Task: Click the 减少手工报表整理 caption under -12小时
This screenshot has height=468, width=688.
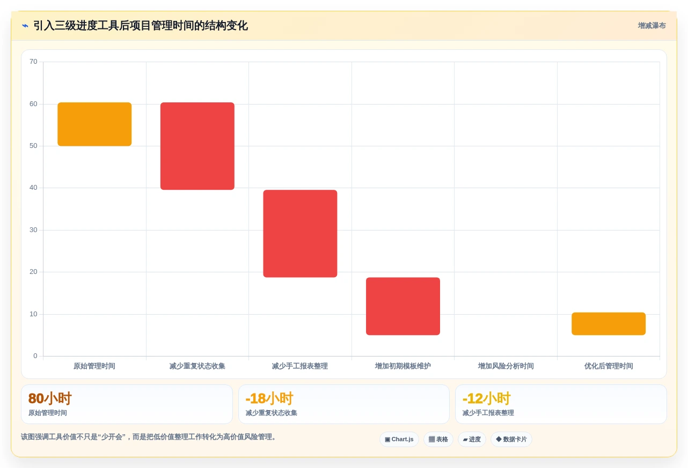Action: coord(488,413)
